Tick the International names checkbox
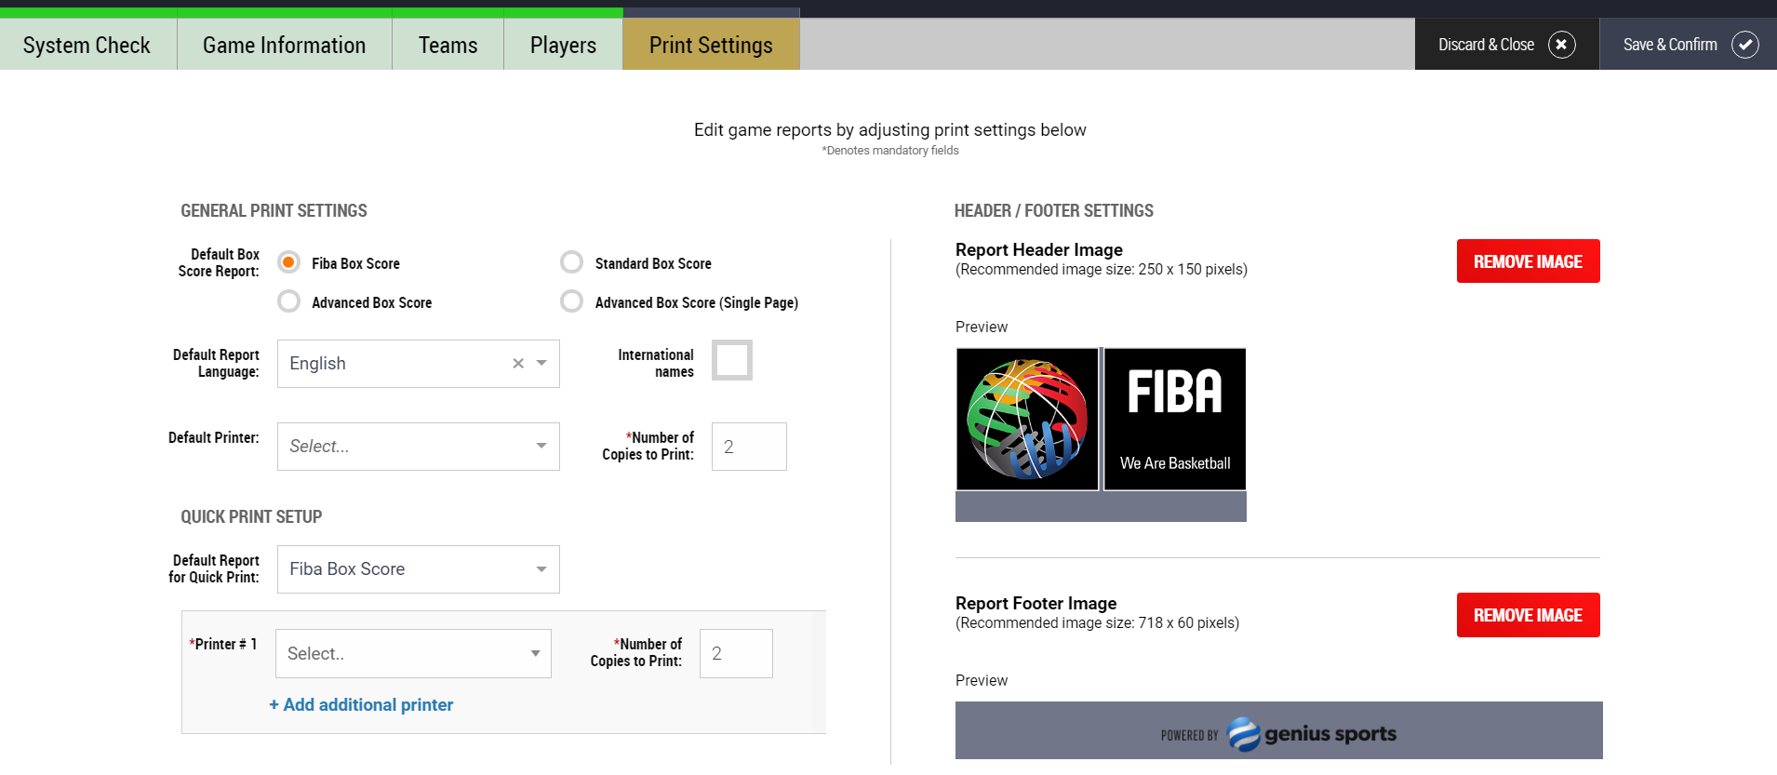Viewport: 1777px width, 775px height. [x=732, y=360]
